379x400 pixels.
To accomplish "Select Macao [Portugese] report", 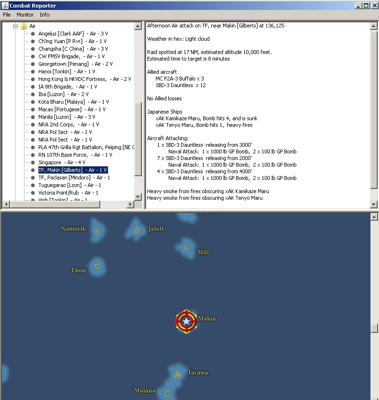I will pyautogui.click(x=72, y=109).
